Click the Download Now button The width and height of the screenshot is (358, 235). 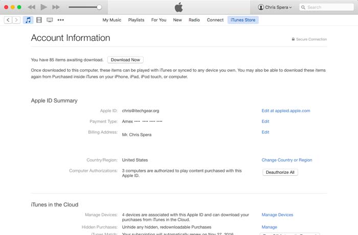click(x=125, y=60)
